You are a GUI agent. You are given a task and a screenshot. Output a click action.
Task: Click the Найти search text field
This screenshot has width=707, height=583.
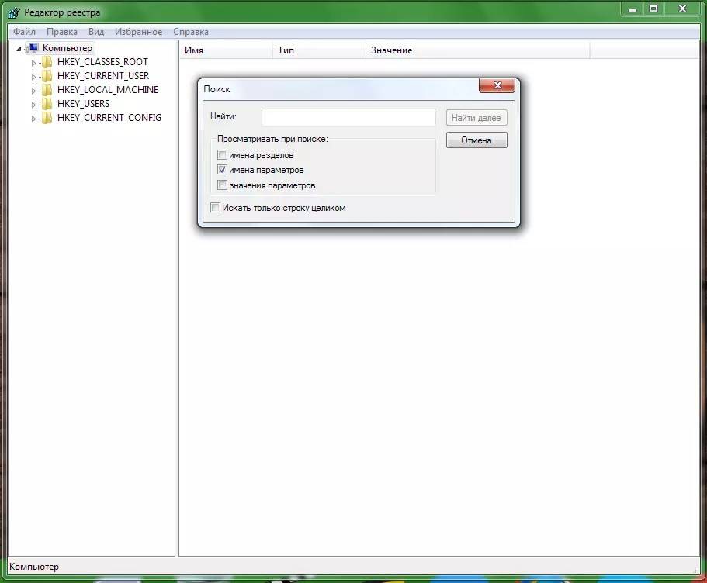point(348,117)
